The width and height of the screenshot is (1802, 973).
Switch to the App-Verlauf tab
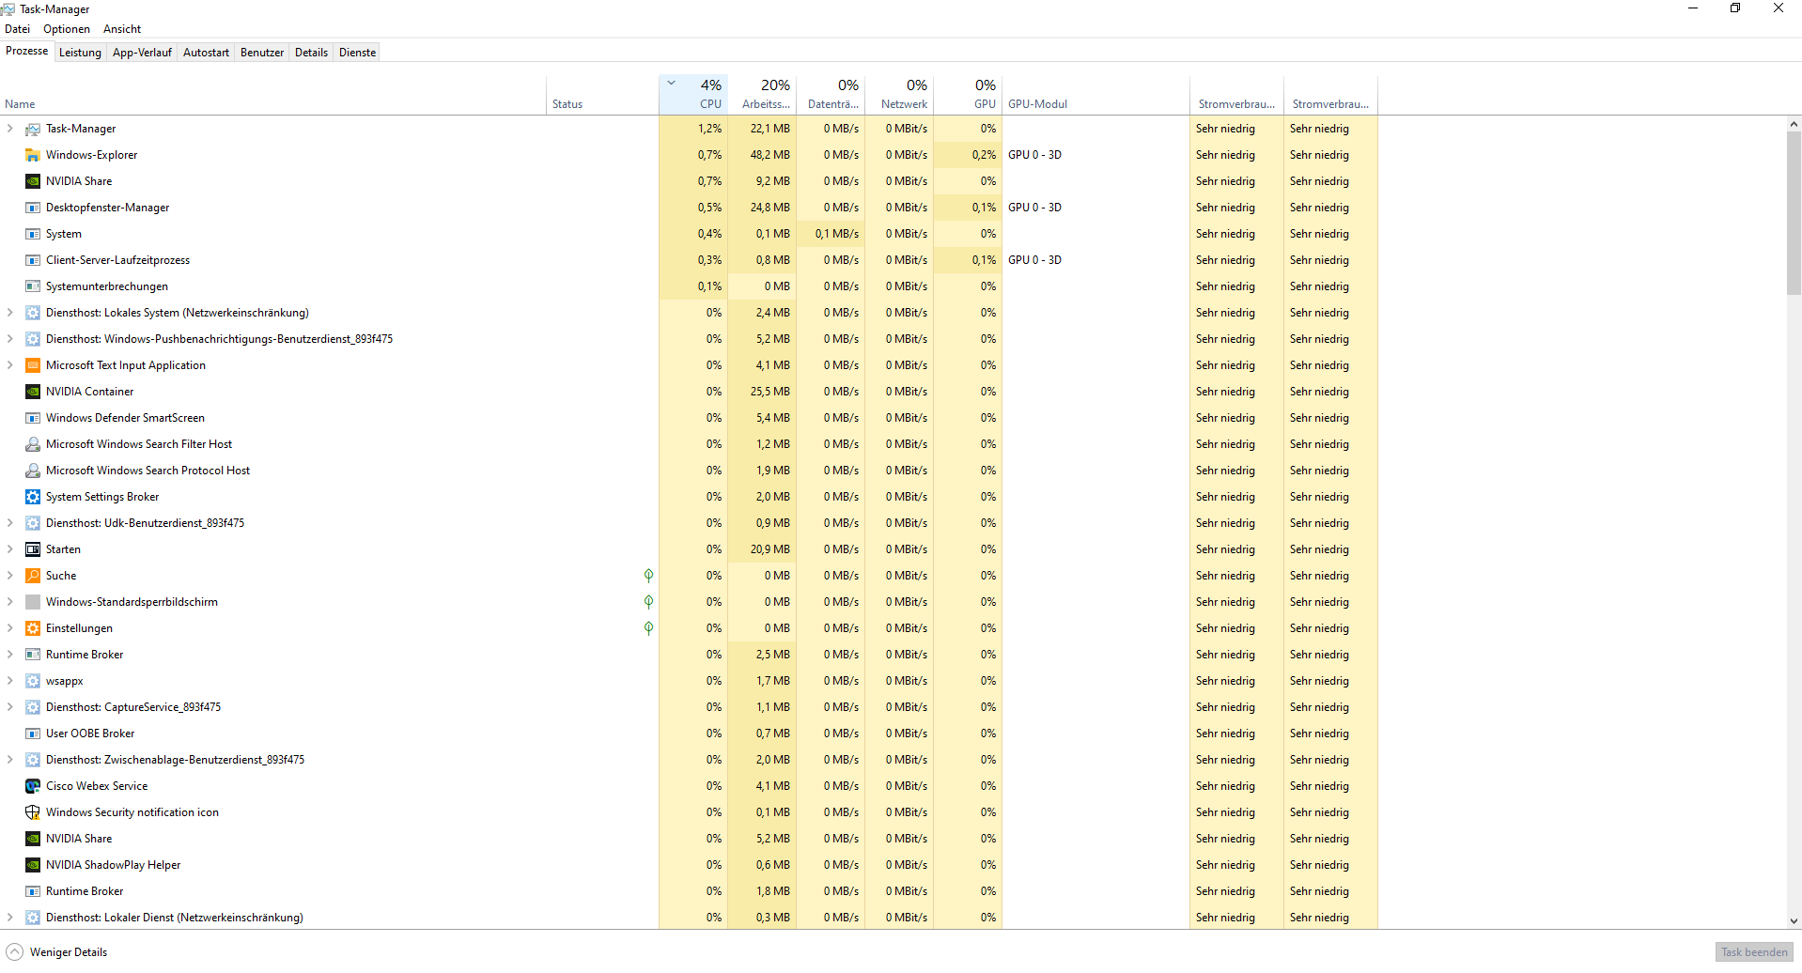[142, 53]
